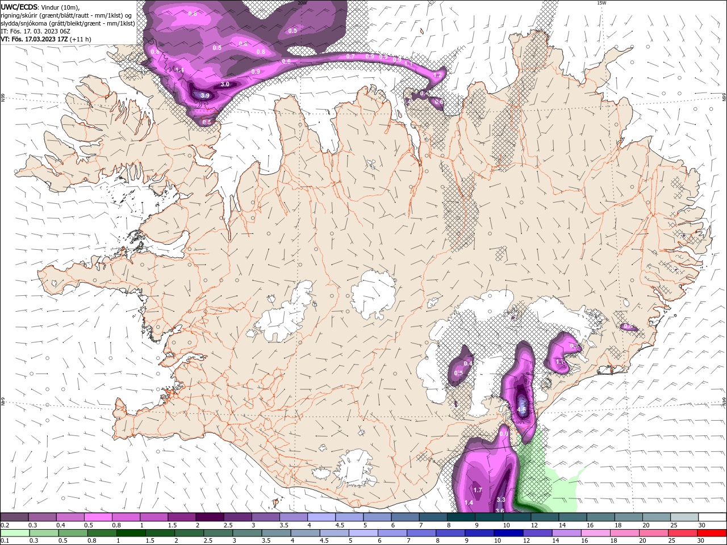Select the snow legend swatch between 8 and 9

461,517
